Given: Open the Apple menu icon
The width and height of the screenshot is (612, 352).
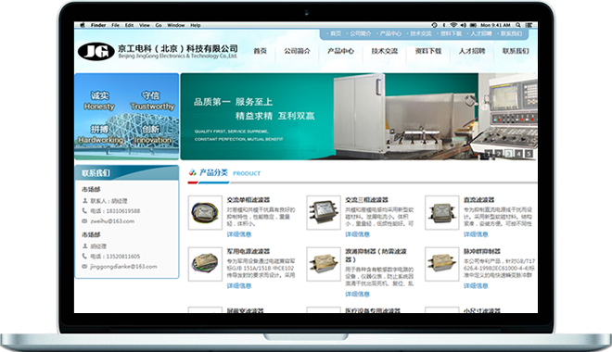Looking at the screenshot, I should (83, 25).
